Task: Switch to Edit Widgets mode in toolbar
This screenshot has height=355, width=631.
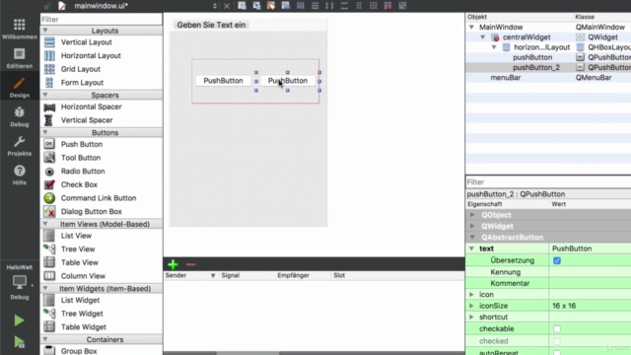Action: (242, 6)
